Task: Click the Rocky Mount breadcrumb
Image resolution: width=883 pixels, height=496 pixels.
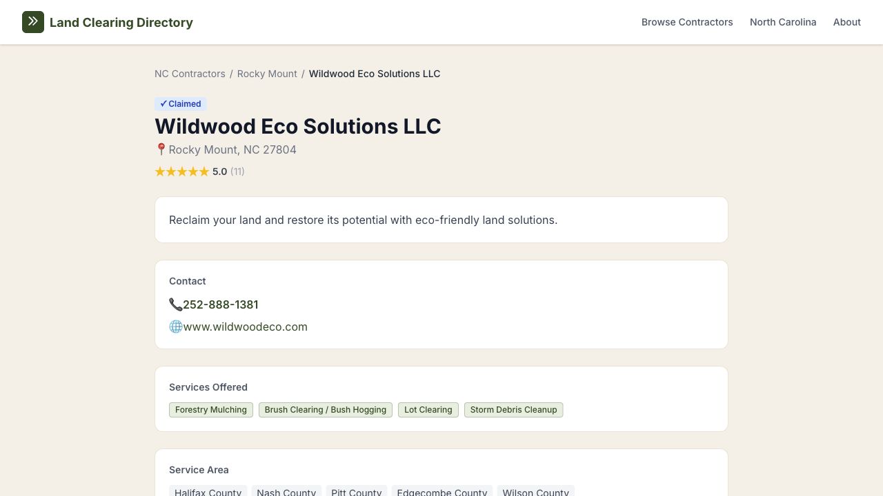Action: (x=267, y=74)
